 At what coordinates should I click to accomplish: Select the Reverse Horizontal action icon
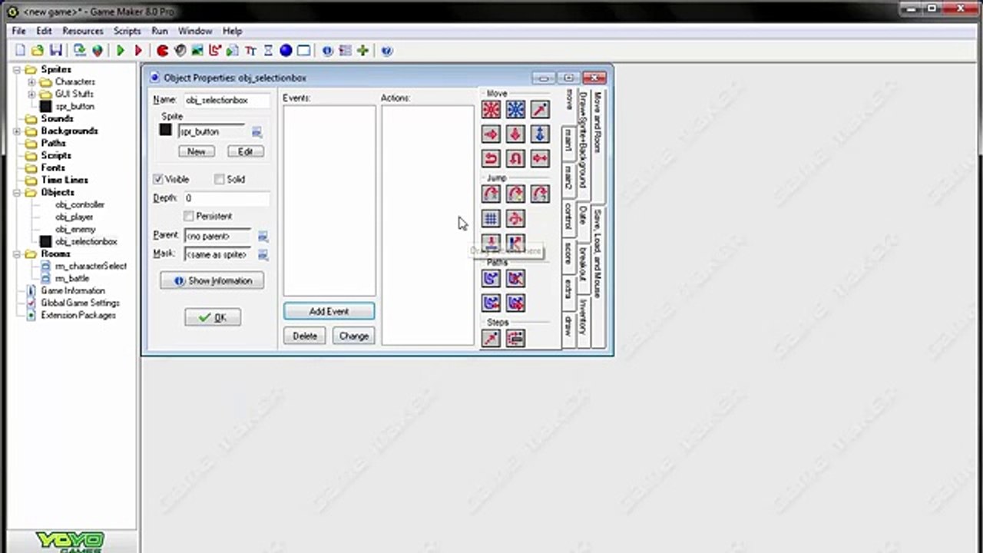click(x=491, y=159)
